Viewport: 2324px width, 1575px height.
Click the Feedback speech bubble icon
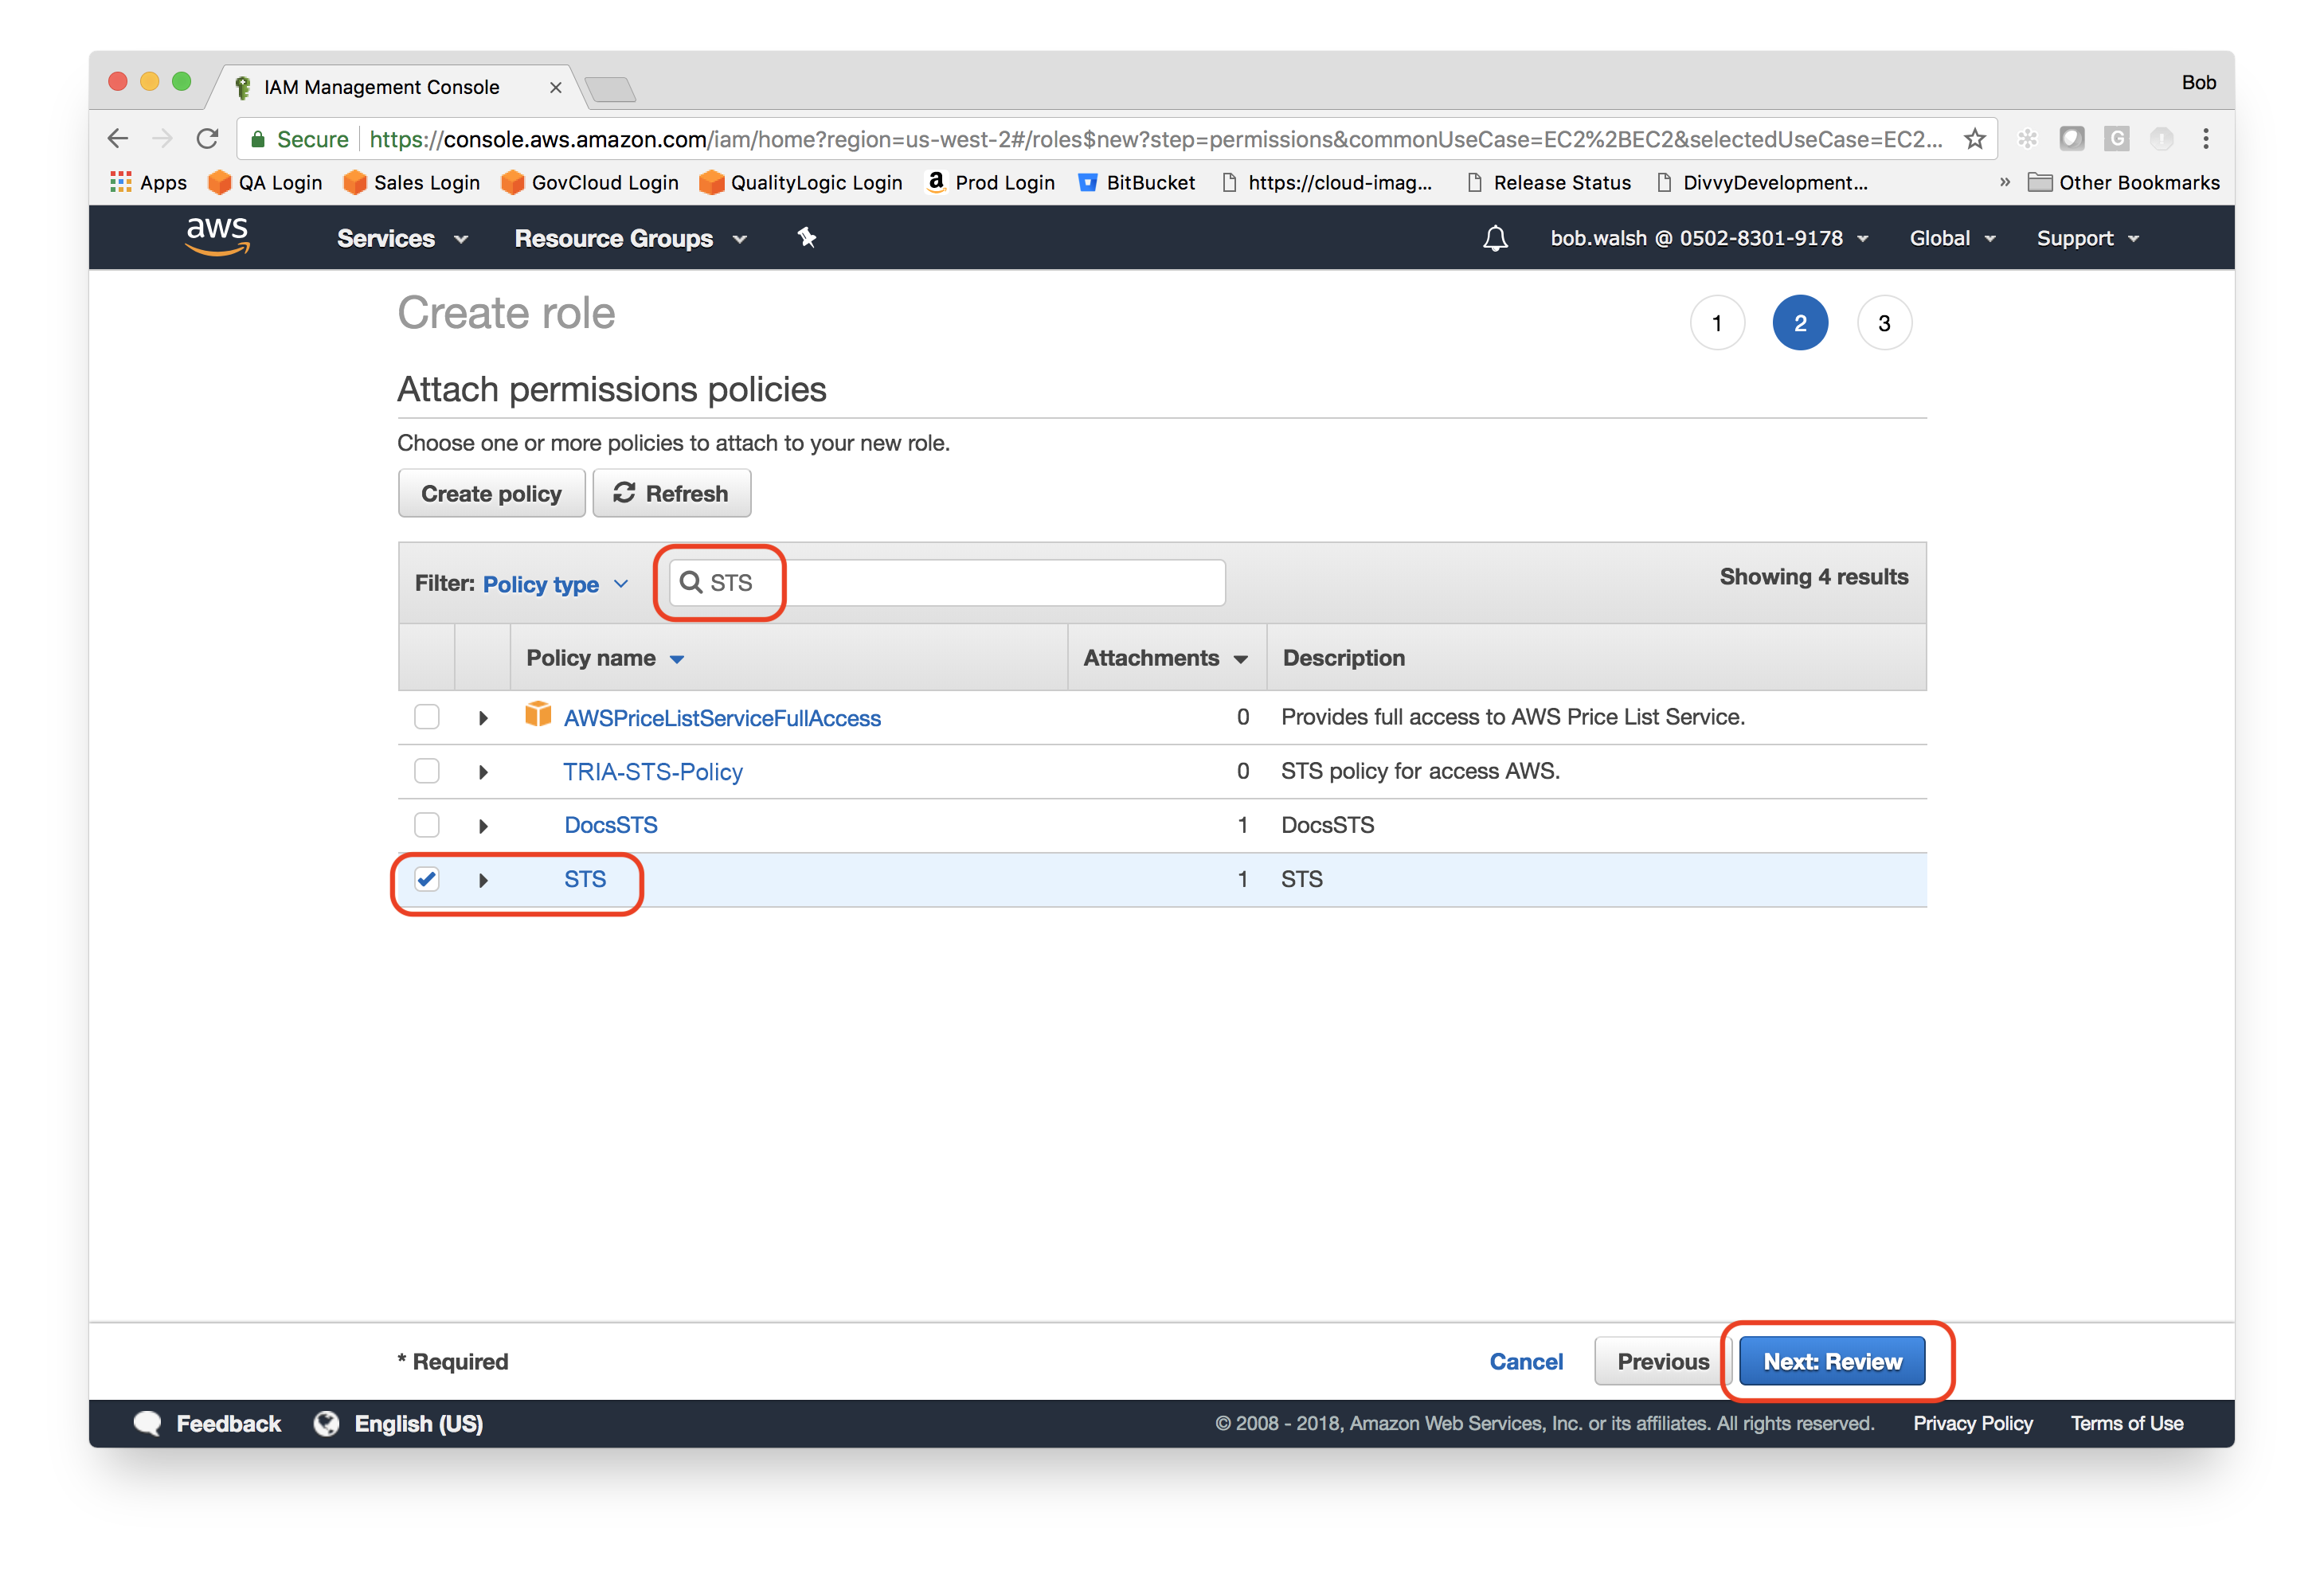(148, 1423)
